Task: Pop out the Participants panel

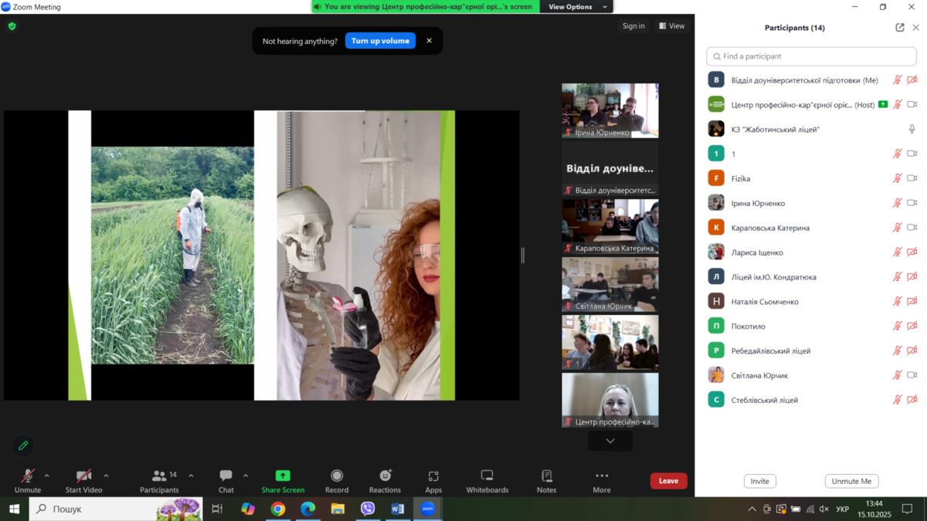Action: coord(900,28)
